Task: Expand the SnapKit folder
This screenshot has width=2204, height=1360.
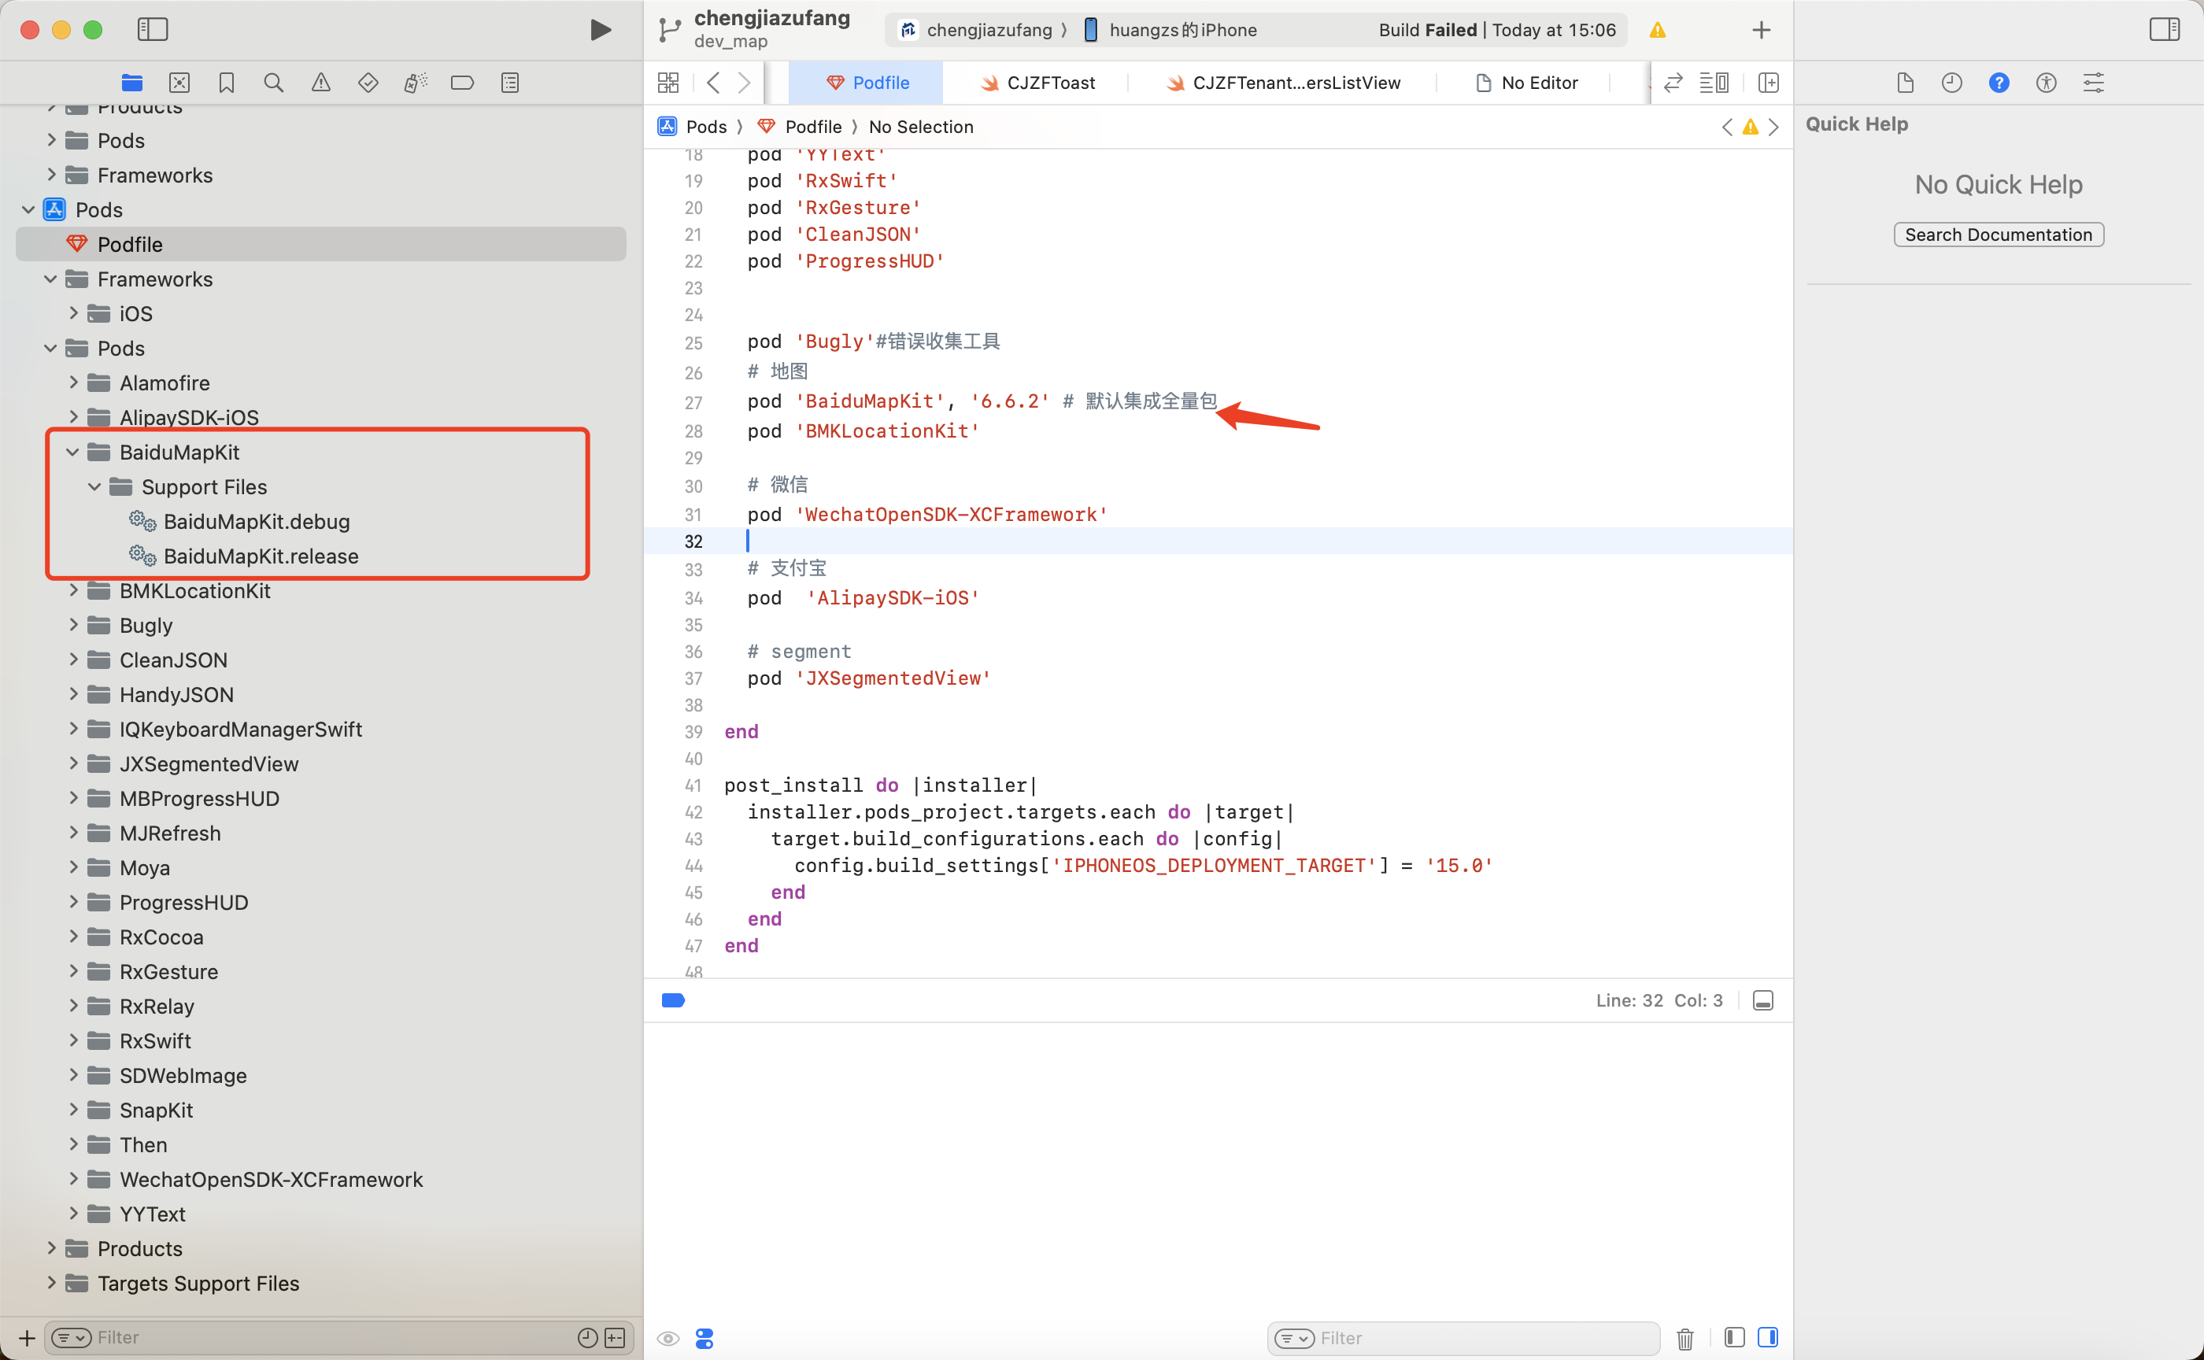Action: click(74, 1110)
